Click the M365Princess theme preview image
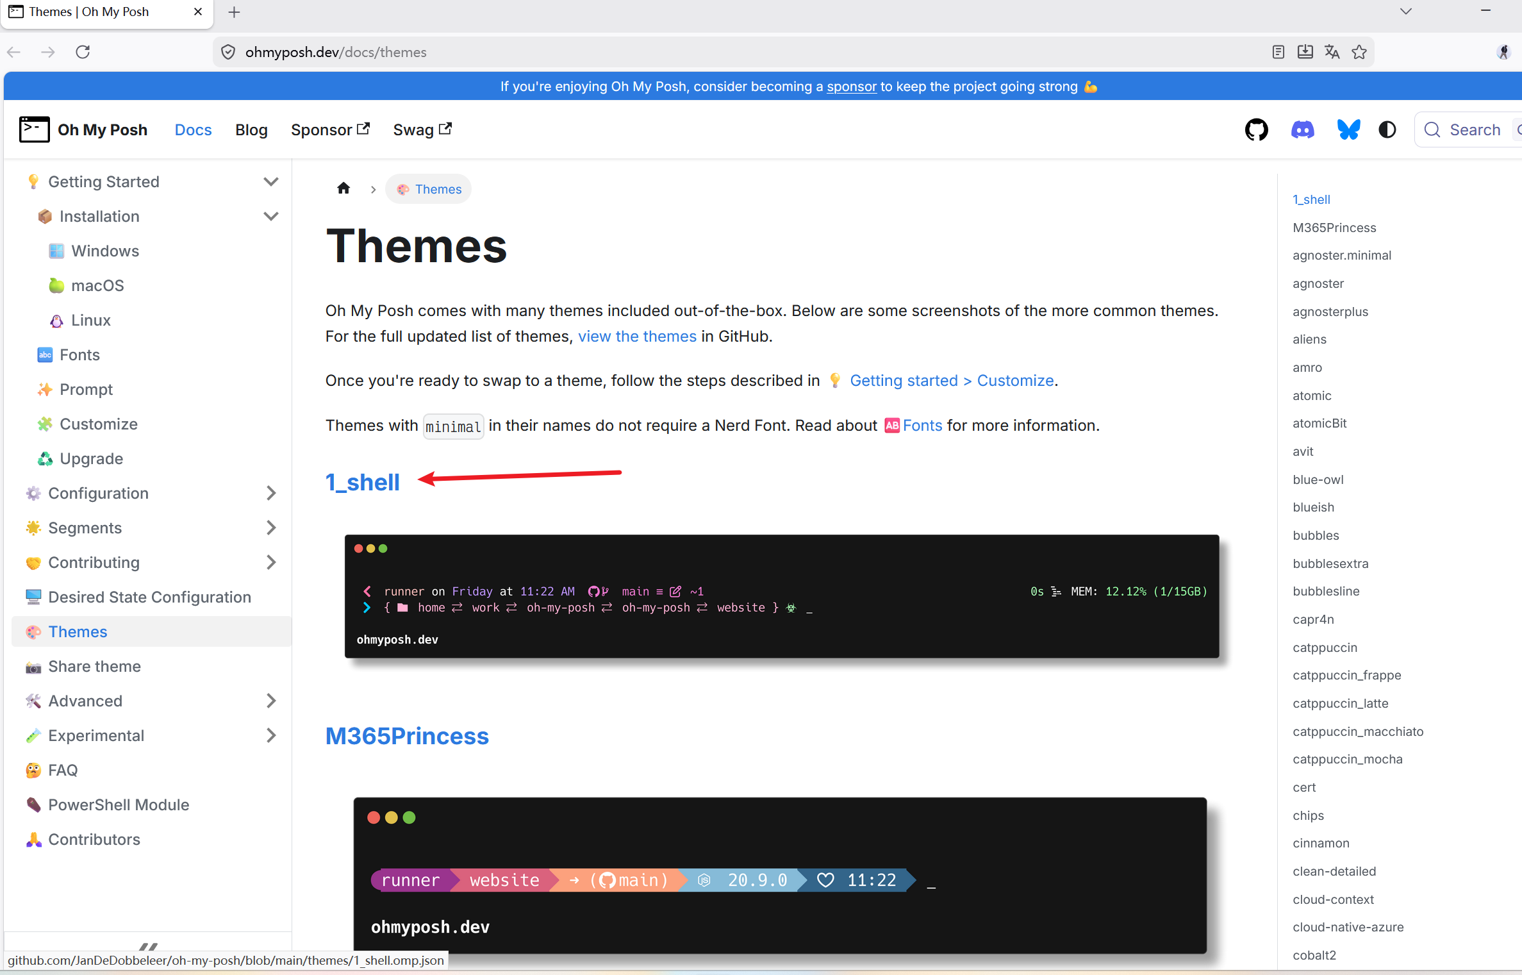The image size is (1522, 975). 780,876
